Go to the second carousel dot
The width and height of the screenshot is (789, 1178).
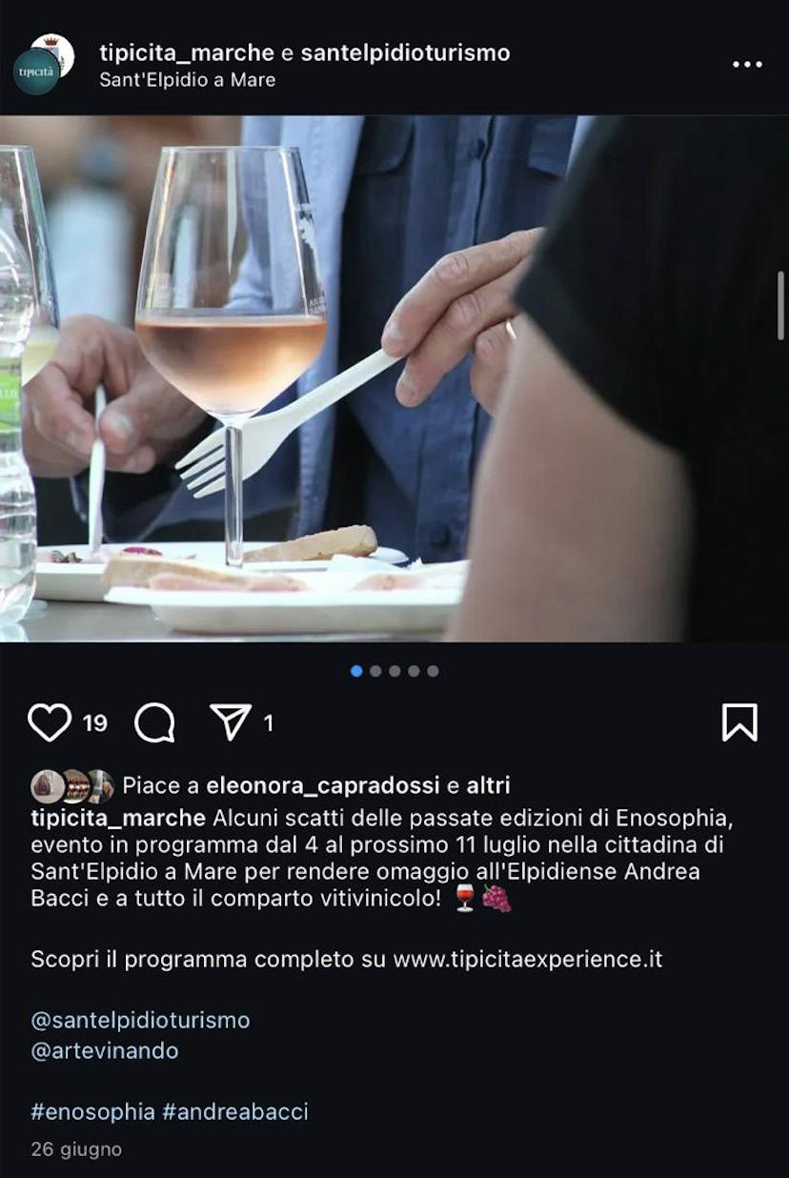click(375, 671)
